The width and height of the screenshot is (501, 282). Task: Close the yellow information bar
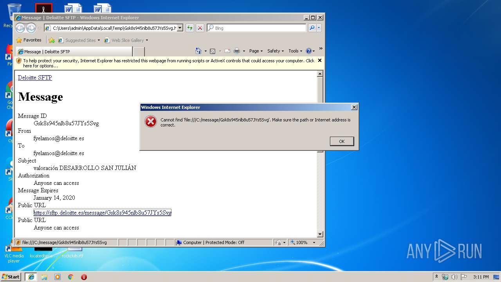point(320,60)
